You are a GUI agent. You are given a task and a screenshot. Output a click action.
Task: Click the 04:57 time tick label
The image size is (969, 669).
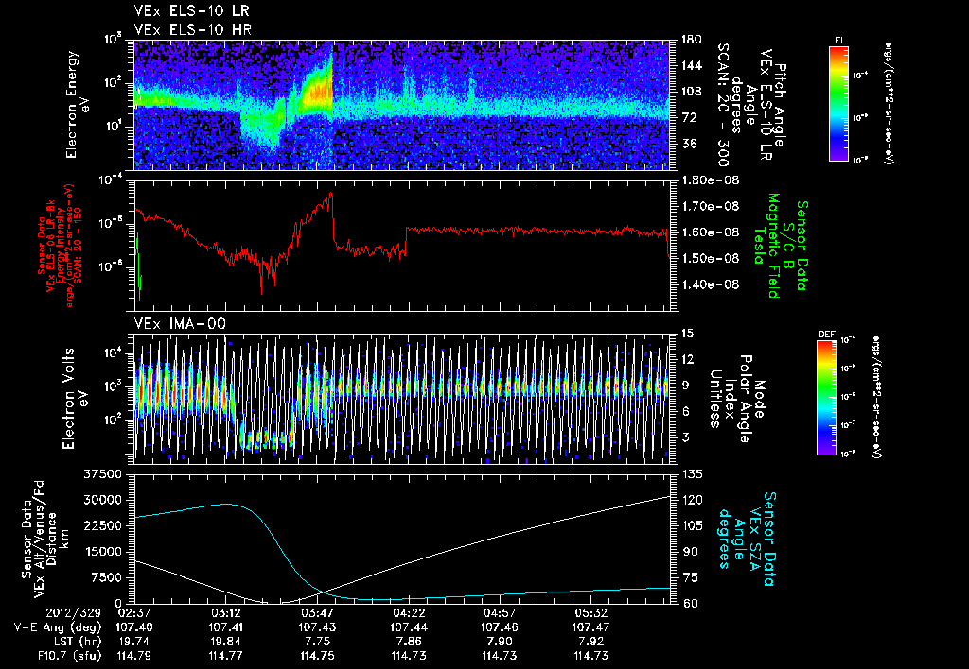click(x=500, y=613)
